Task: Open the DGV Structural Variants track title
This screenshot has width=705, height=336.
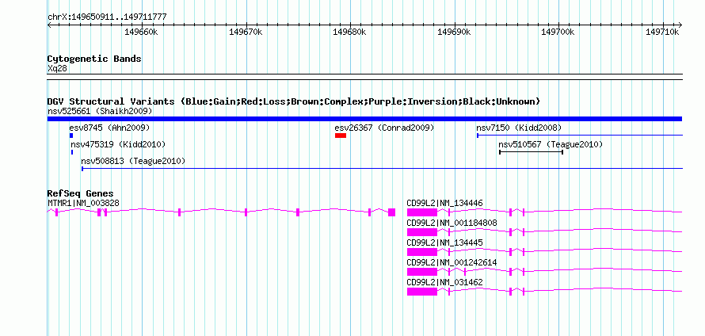Action: 294,101
